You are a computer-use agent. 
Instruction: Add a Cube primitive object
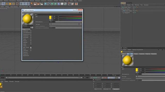coord(45,4)
